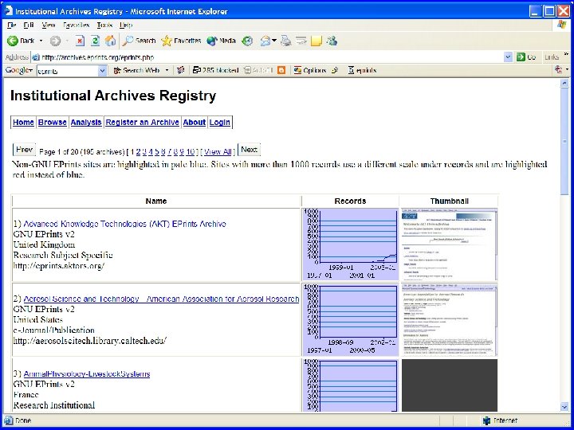Viewport: 574px width, 430px height.
Task: Click the Home navigation link
Action: [23, 123]
